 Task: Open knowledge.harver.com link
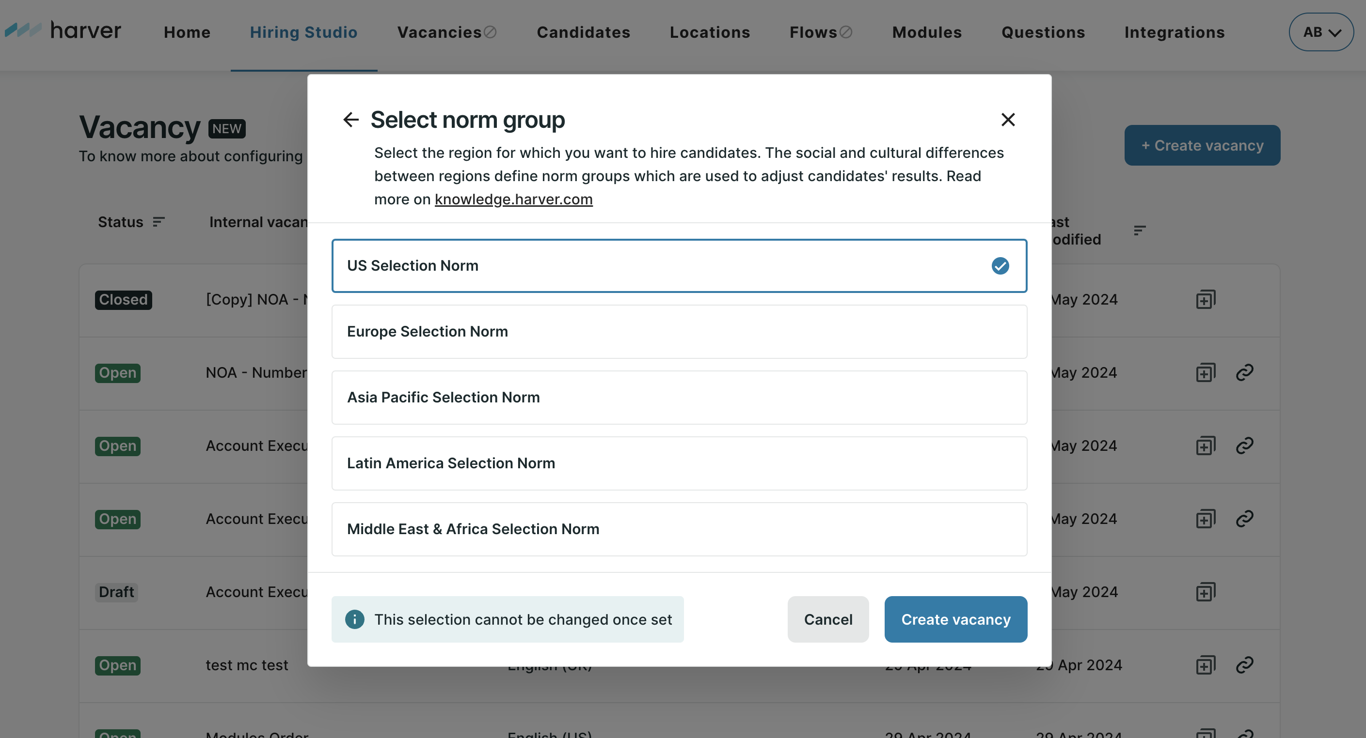point(513,199)
